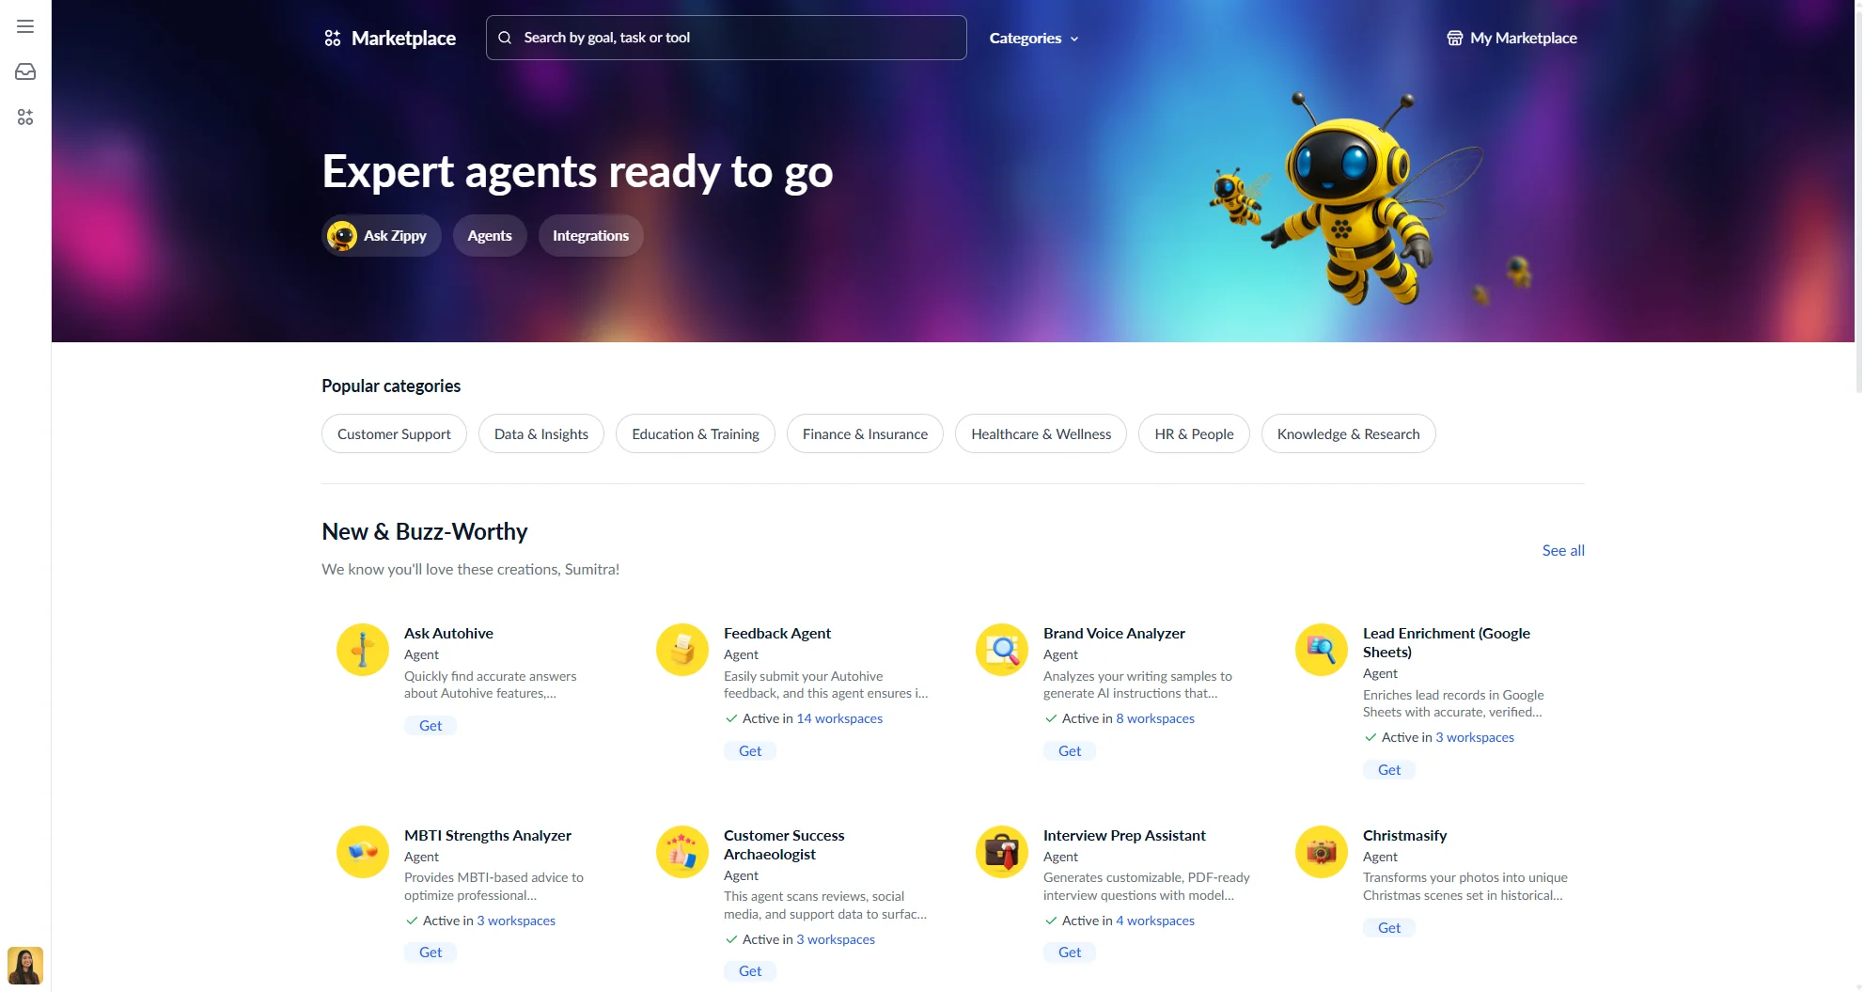Click the search magnifier icon
This screenshot has width=1864, height=992.
pyautogui.click(x=505, y=37)
